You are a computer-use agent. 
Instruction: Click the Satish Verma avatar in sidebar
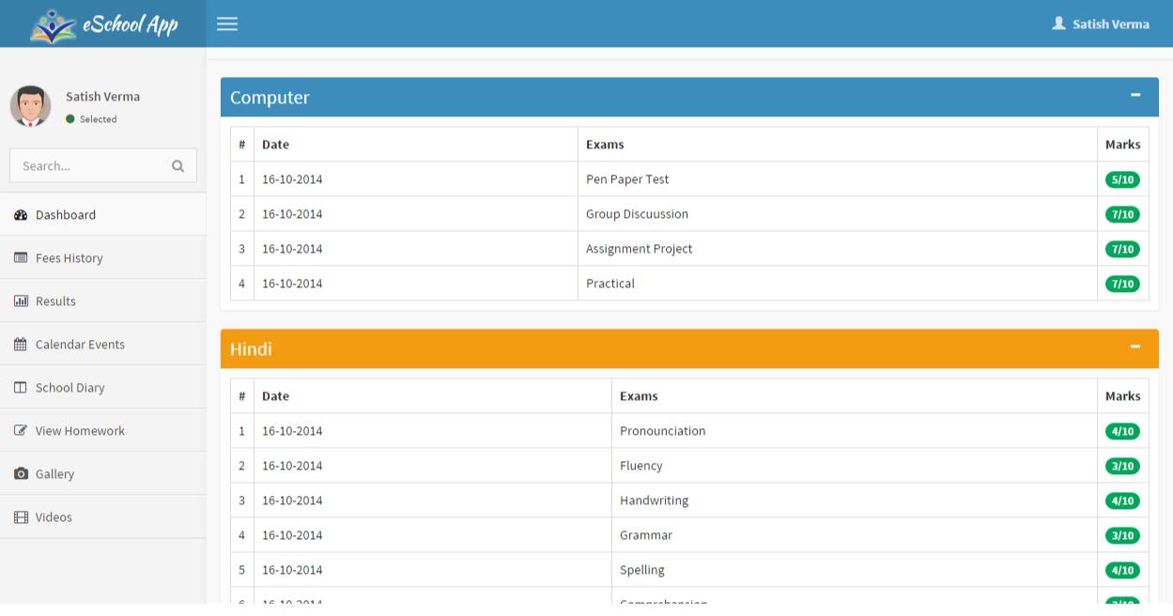[x=30, y=106]
